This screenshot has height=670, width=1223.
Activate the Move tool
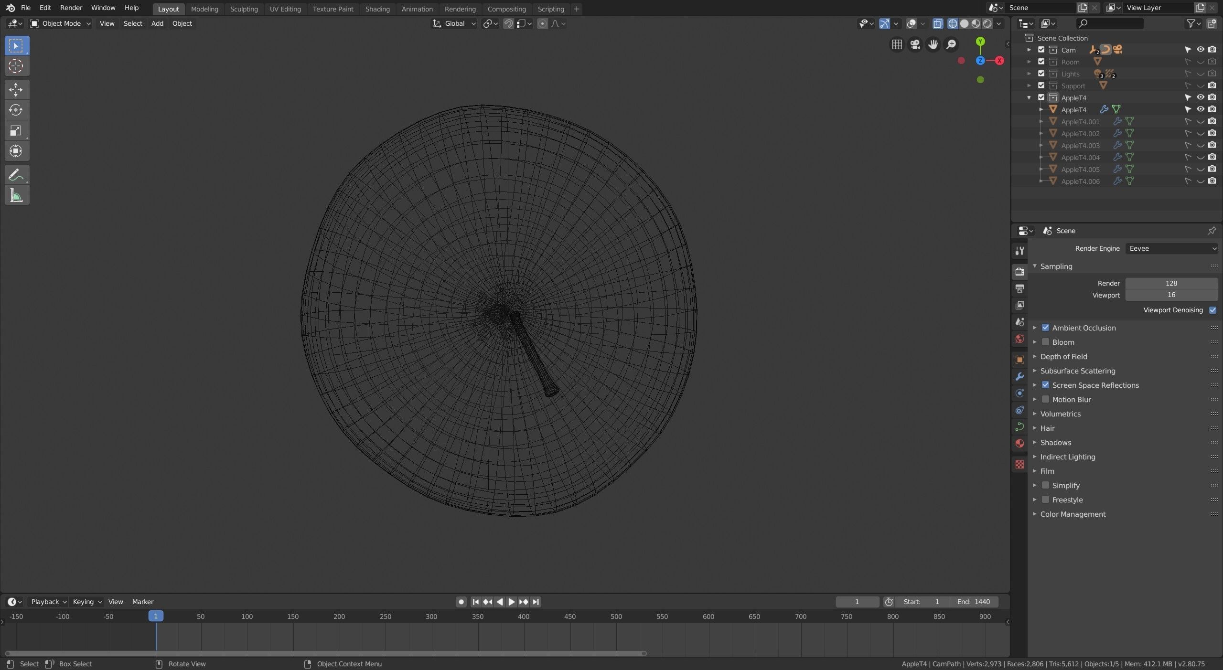[16, 89]
